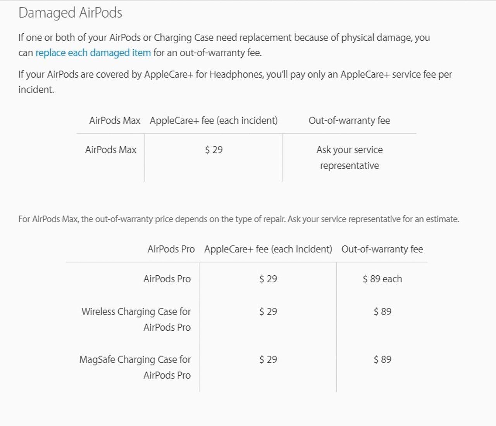This screenshot has width=496, height=426.
Task: Select the AirPods Max column header
Action: coord(115,120)
